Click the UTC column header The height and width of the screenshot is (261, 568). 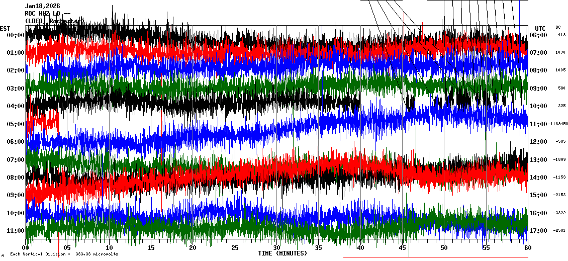(540, 28)
